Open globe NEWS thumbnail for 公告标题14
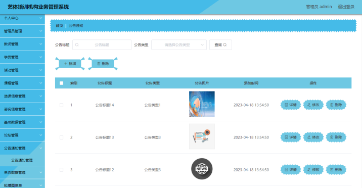362x188 pixels. pyautogui.click(x=202, y=104)
